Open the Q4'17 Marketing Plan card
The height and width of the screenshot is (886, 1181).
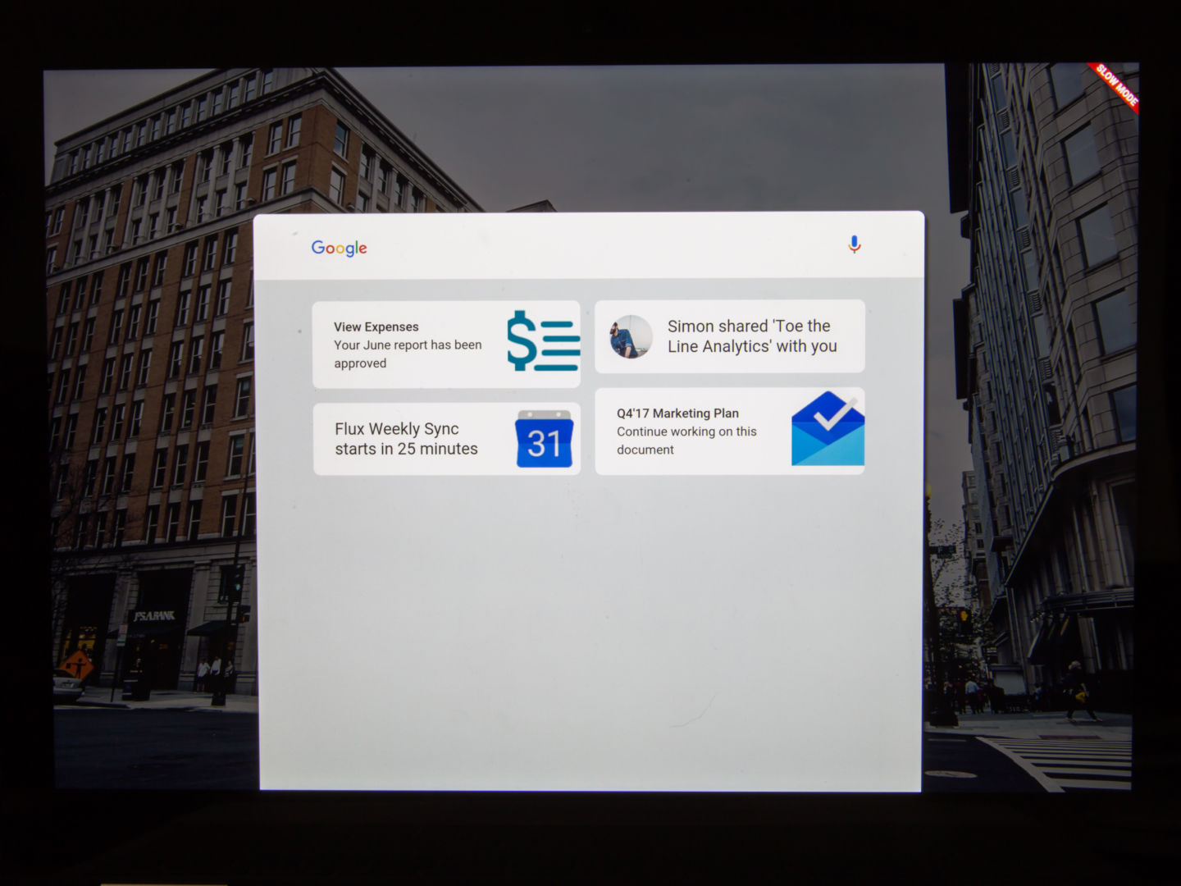pyautogui.click(x=730, y=432)
